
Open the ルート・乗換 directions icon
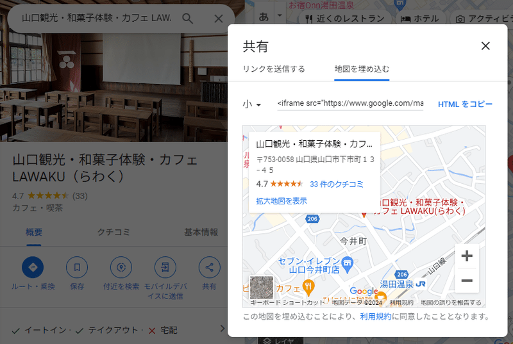(x=33, y=267)
